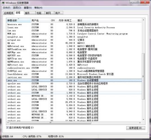This screenshot has height=140, width=151.
Task: Click the horizontal scrollbar right arrow
Action: (140, 123)
